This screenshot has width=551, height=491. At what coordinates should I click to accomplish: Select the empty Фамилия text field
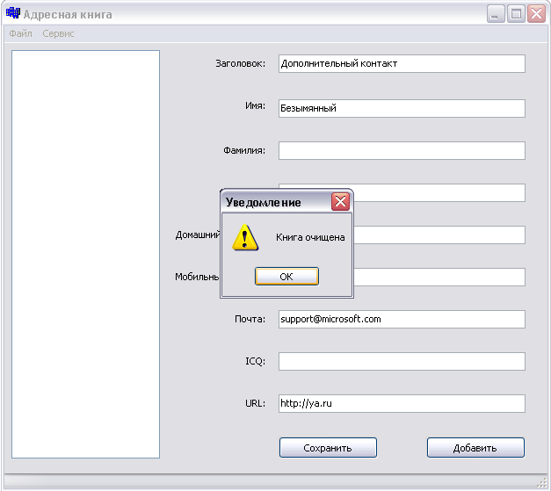point(402,150)
